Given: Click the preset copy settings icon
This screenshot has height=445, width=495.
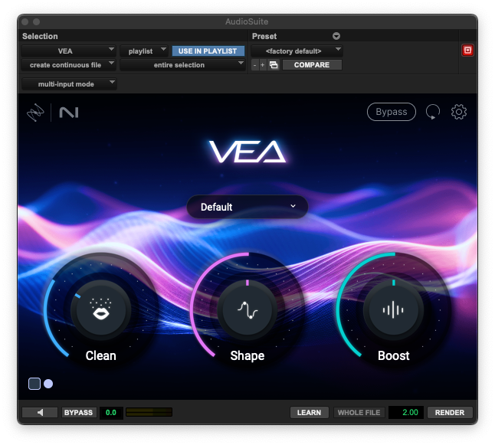Looking at the screenshot, I should [x=274, y=65].
